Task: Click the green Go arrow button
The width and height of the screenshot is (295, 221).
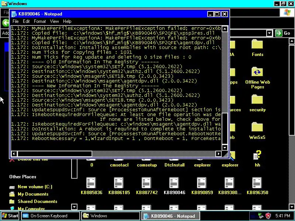Action: (278, 33)
